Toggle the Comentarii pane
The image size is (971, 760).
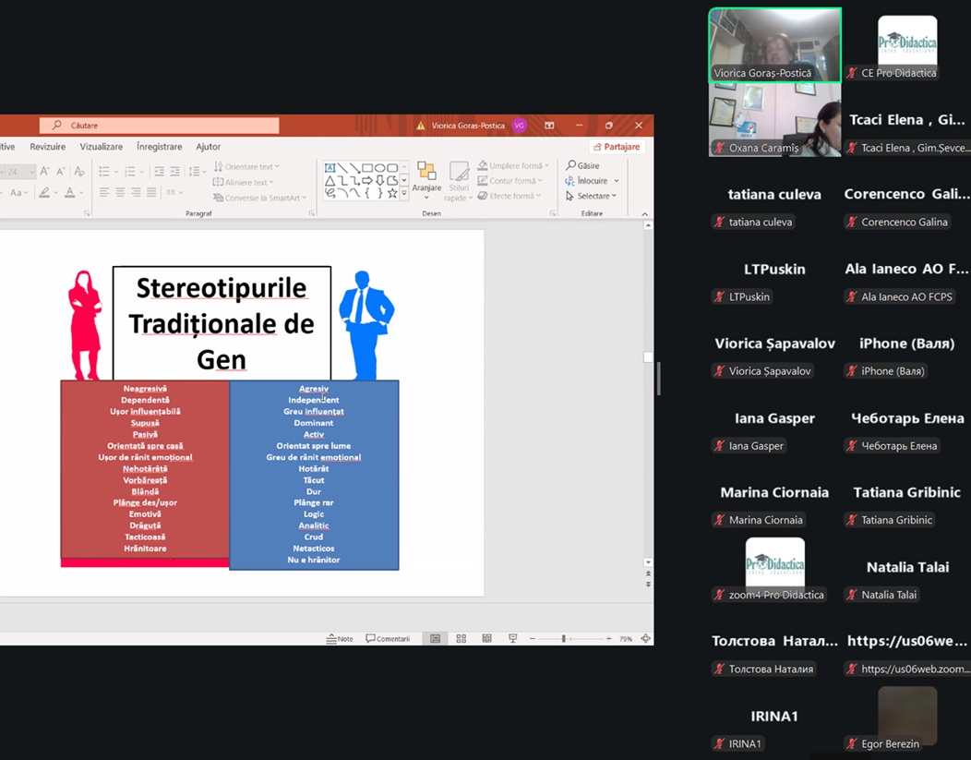click(388, 638)
